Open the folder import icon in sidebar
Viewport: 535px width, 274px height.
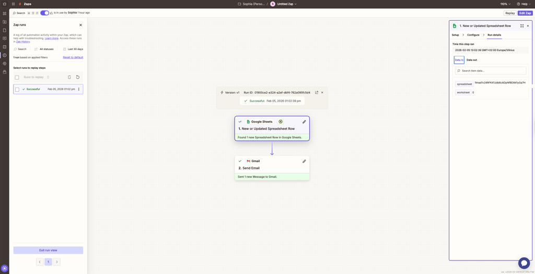point(4,22)
